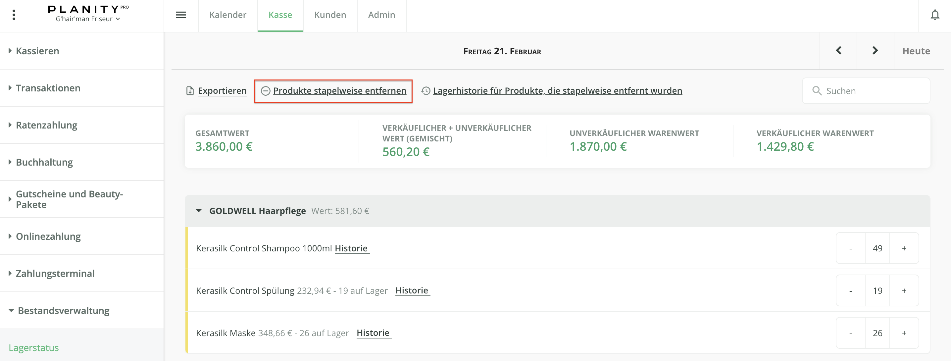Switch to the Kunden tab
This screenshot has height=361, width=951.
[x=330, y=15]
